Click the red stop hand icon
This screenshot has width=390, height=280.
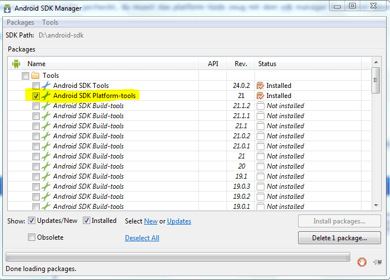tap(362, 262)
